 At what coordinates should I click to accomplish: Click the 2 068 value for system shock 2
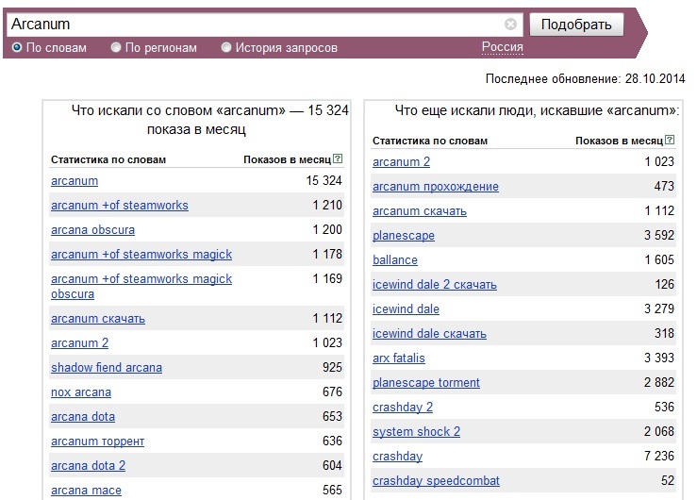click(x=659, y=431)
